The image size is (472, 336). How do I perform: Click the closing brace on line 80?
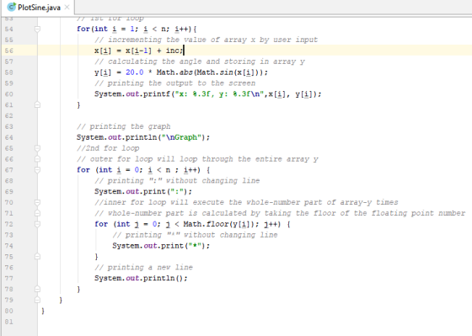tap(43, 311)
